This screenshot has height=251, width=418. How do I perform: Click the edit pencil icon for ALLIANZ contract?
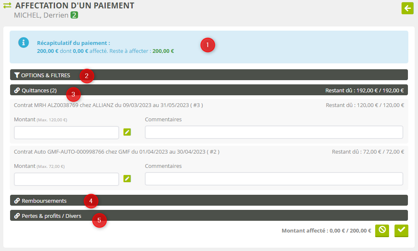(127, 132)
